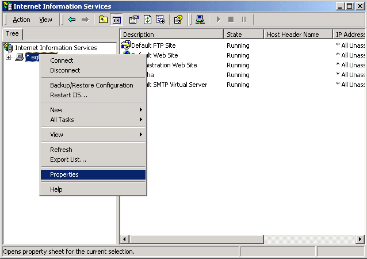
Task: Click the computer icon in the tree
Action: 19,57
